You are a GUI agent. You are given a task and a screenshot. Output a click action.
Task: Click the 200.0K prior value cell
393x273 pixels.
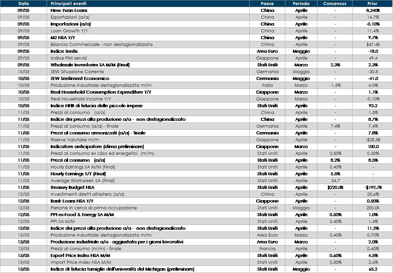(x=372, y=208)
